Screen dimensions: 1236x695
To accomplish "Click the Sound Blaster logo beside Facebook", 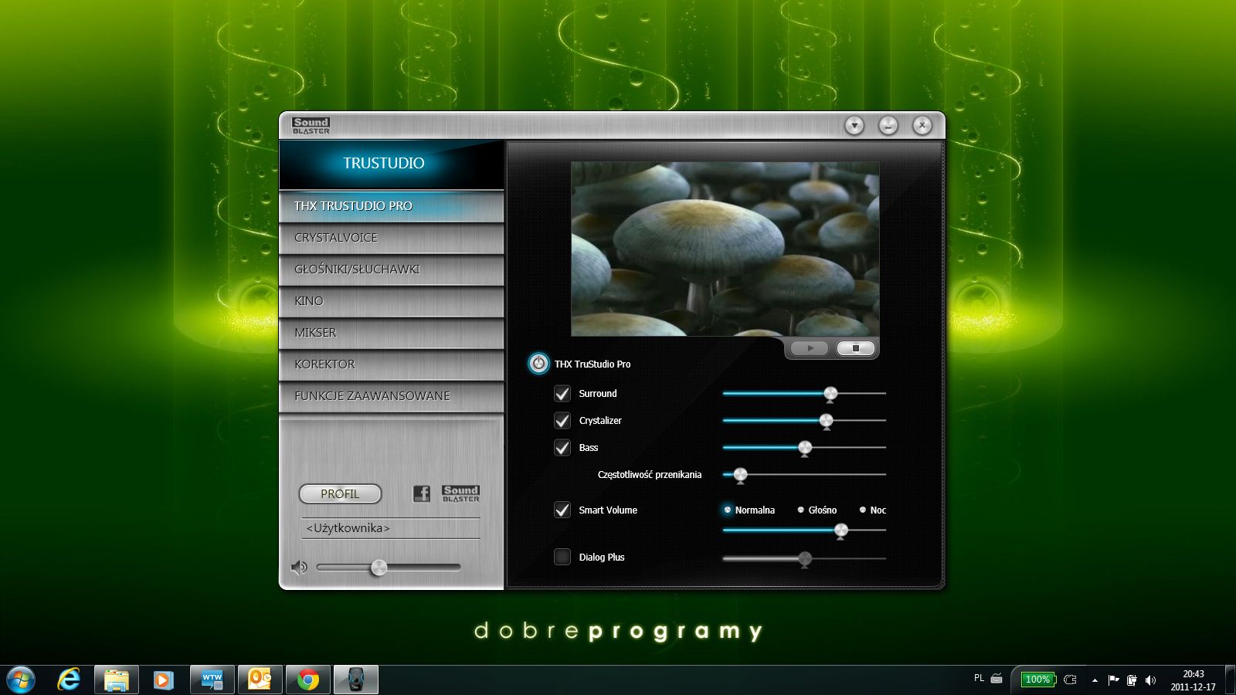I will (x=460, y=493).
